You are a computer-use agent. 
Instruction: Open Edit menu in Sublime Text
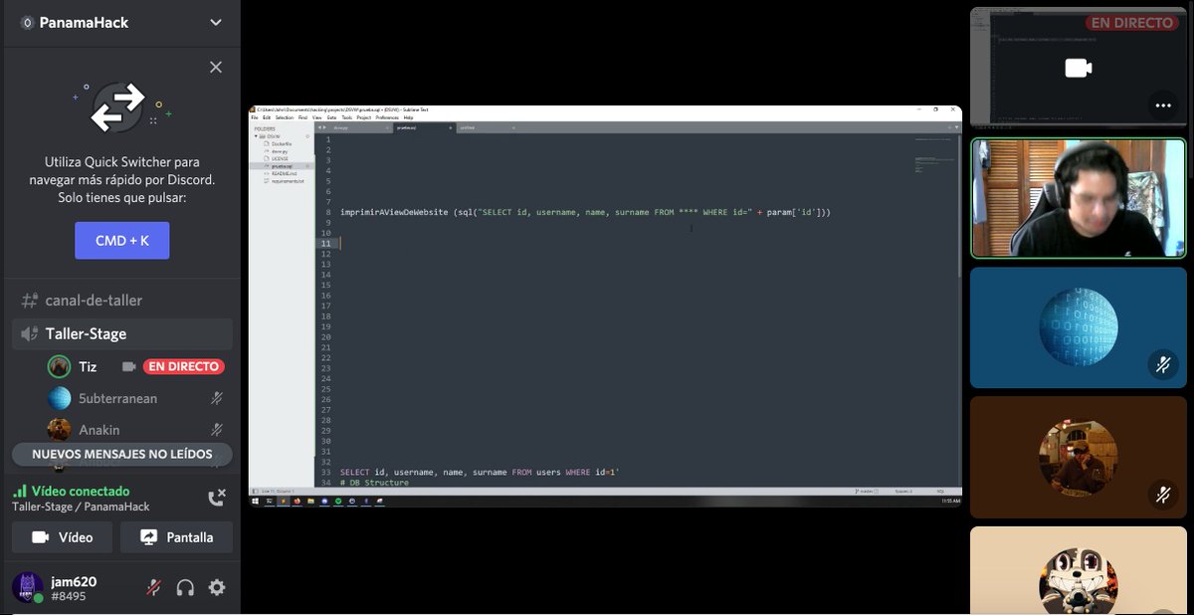267,117
